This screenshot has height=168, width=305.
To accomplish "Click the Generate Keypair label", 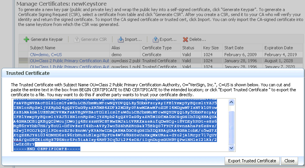I will click(x=47, y=39).
